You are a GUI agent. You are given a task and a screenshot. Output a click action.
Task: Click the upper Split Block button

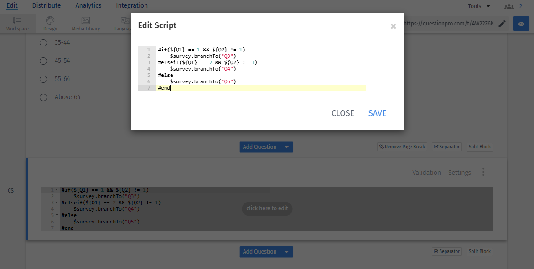(480, 147)
